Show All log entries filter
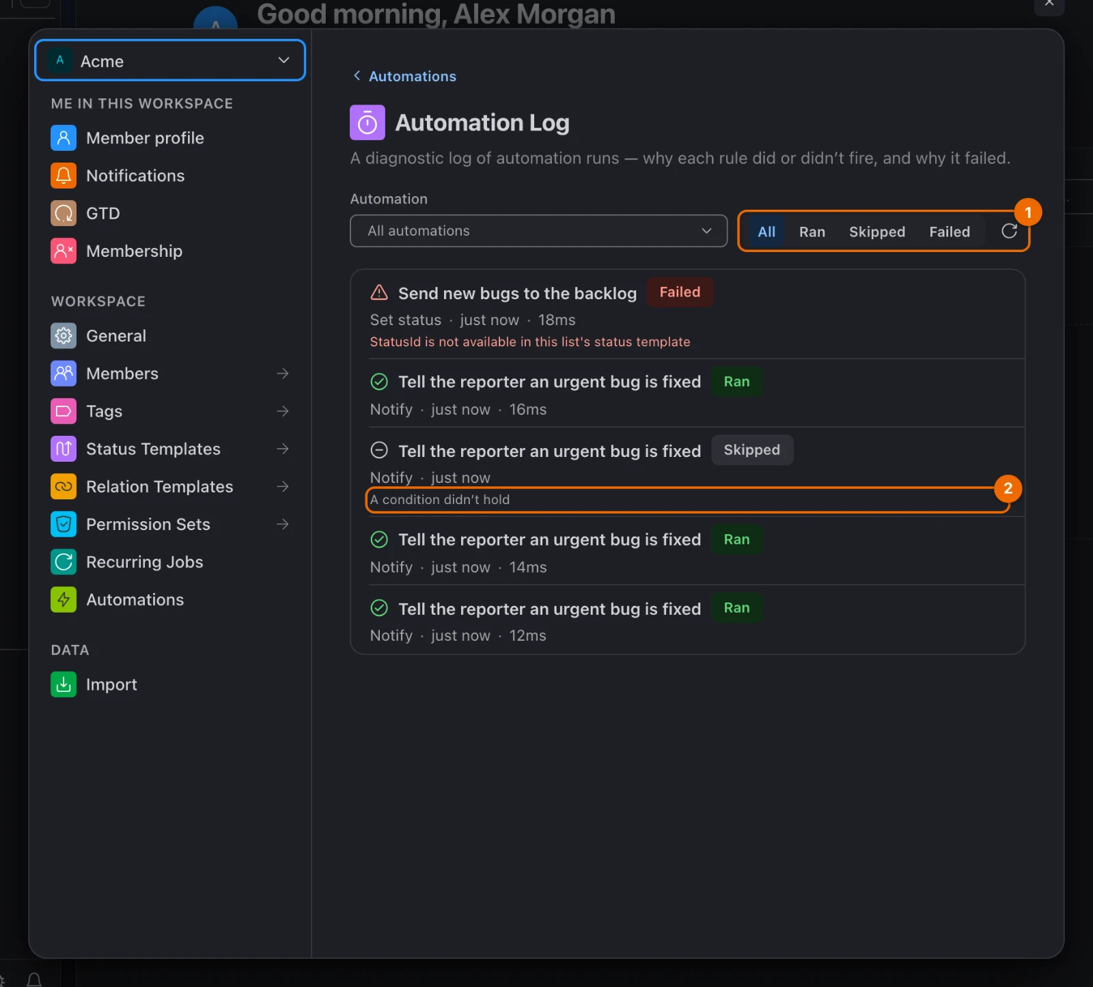 [x=766, y=232]
